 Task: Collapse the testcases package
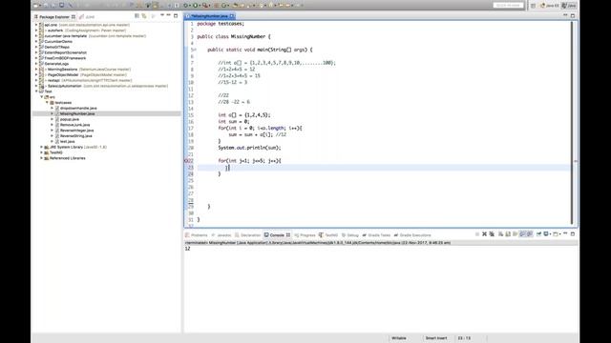(47, 102)
